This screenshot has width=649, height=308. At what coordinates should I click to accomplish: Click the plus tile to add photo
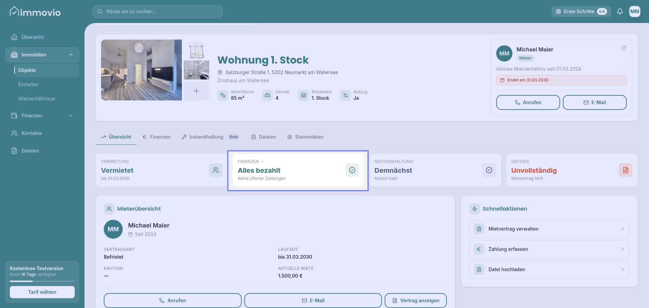click(196, 91)
